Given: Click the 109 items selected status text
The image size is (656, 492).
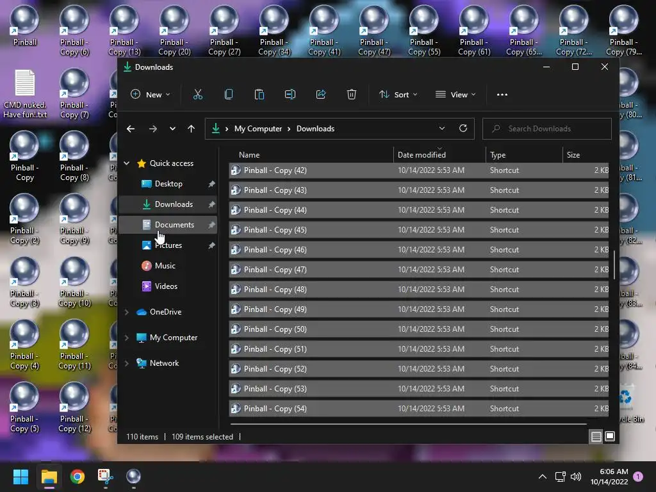Looking at the screenshot, I should coord(202,437).
